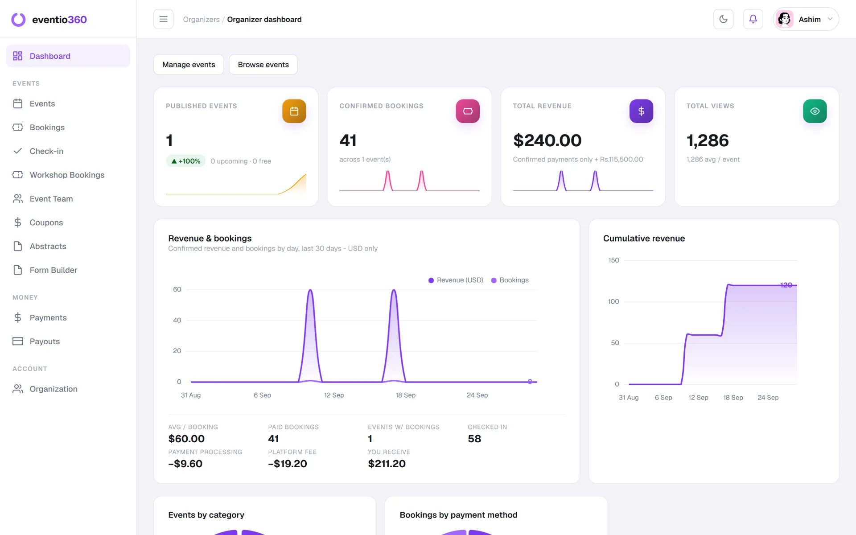This screenshot has width=856, height=535.
Task: Click the purple Total Revenue dollar icon
Action: pyautogui.click(x=641, y=111)
